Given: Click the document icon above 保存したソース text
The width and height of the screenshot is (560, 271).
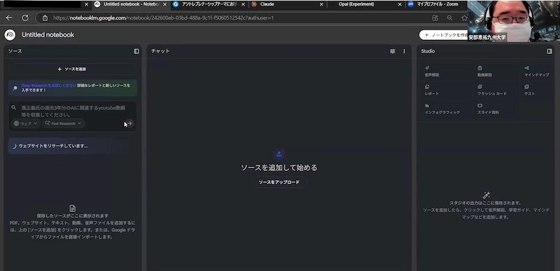Looking at the screenshot, I should pos(73,208).
